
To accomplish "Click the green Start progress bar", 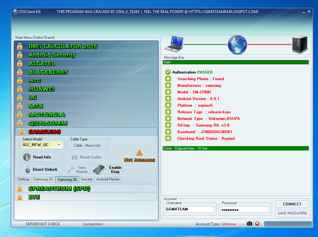I will (x=236, y=62).
